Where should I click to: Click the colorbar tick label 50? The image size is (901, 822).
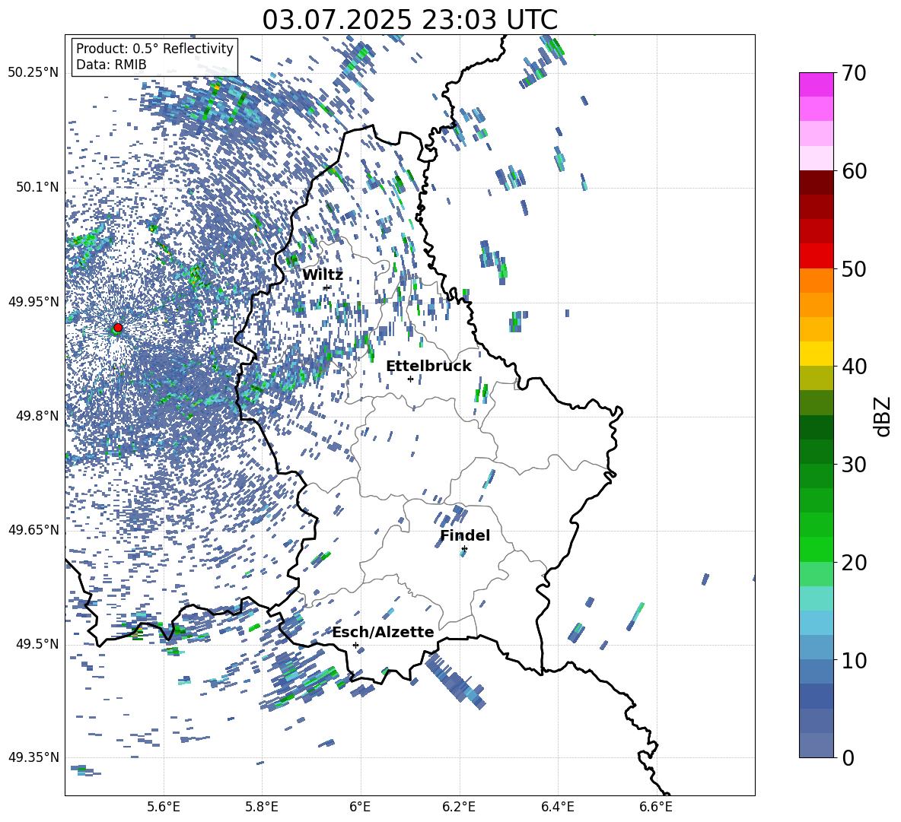click(x=854, y=268)
